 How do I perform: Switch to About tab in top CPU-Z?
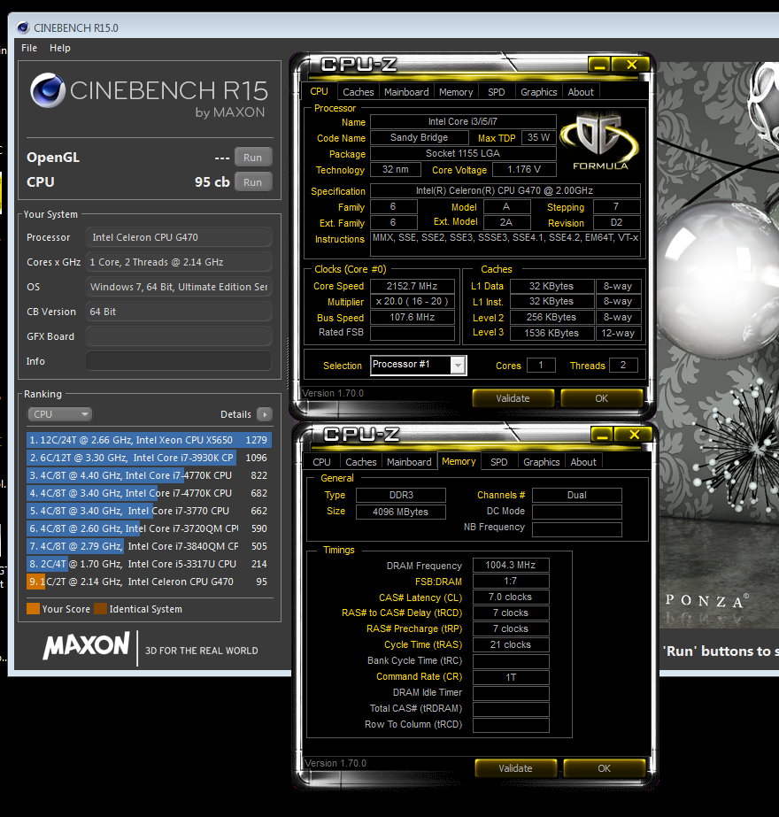(581, 92)
